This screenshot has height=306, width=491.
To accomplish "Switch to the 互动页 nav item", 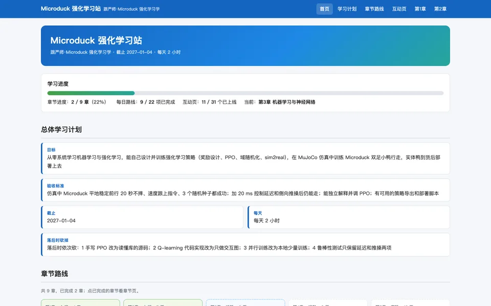I will [399, 9].
